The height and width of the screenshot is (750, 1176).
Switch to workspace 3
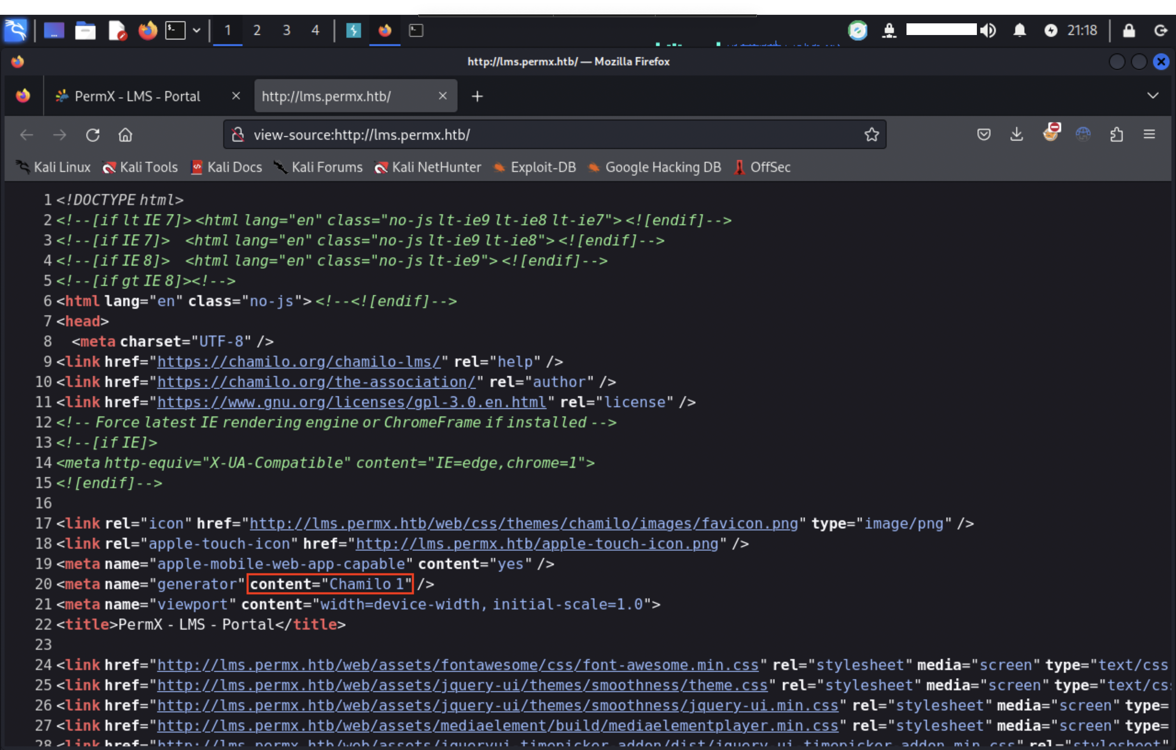click(287, 31)
